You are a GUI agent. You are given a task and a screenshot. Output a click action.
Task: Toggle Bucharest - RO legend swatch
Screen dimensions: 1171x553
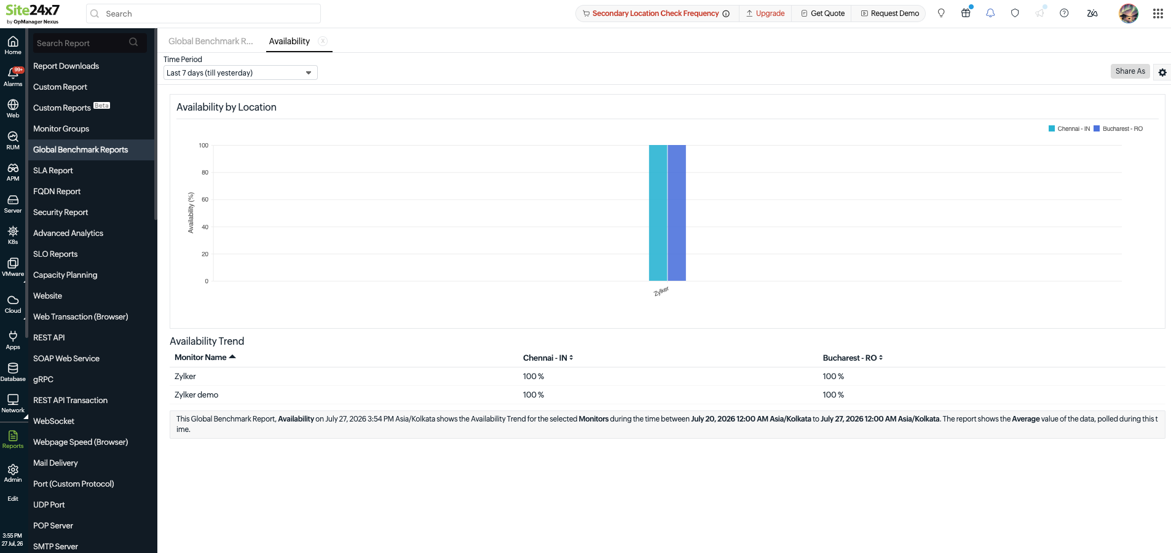pos(1097,128)
